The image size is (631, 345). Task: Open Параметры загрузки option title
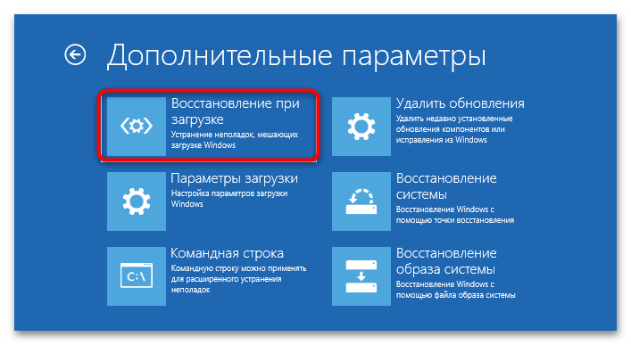pos(234,178)
